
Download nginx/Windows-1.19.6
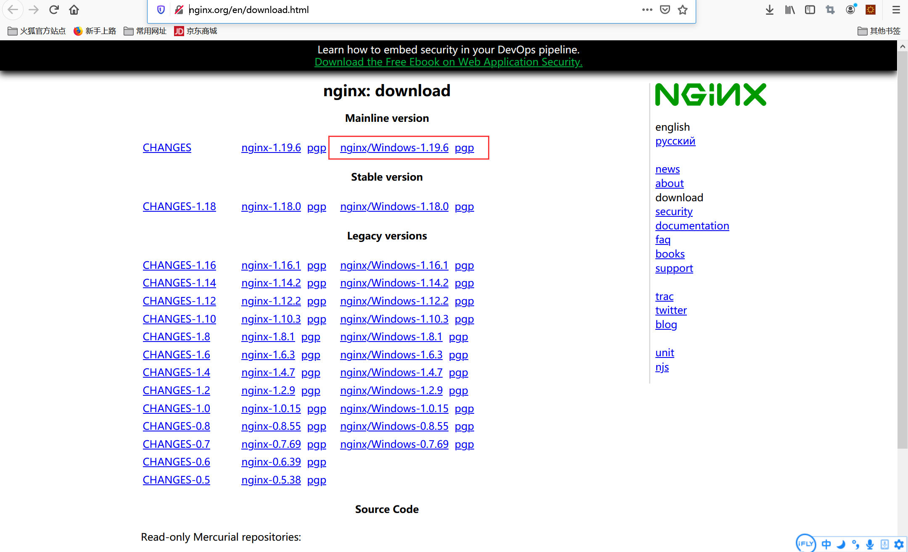(394, 148)
